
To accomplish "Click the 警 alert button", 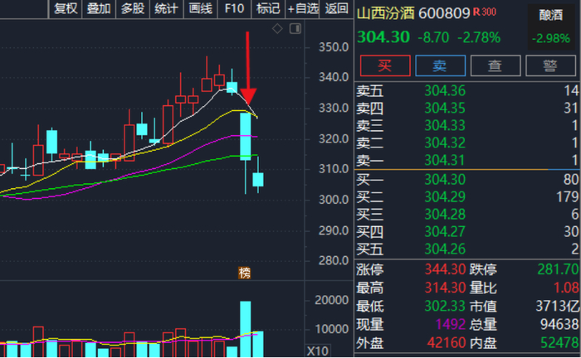I will 550,65.
